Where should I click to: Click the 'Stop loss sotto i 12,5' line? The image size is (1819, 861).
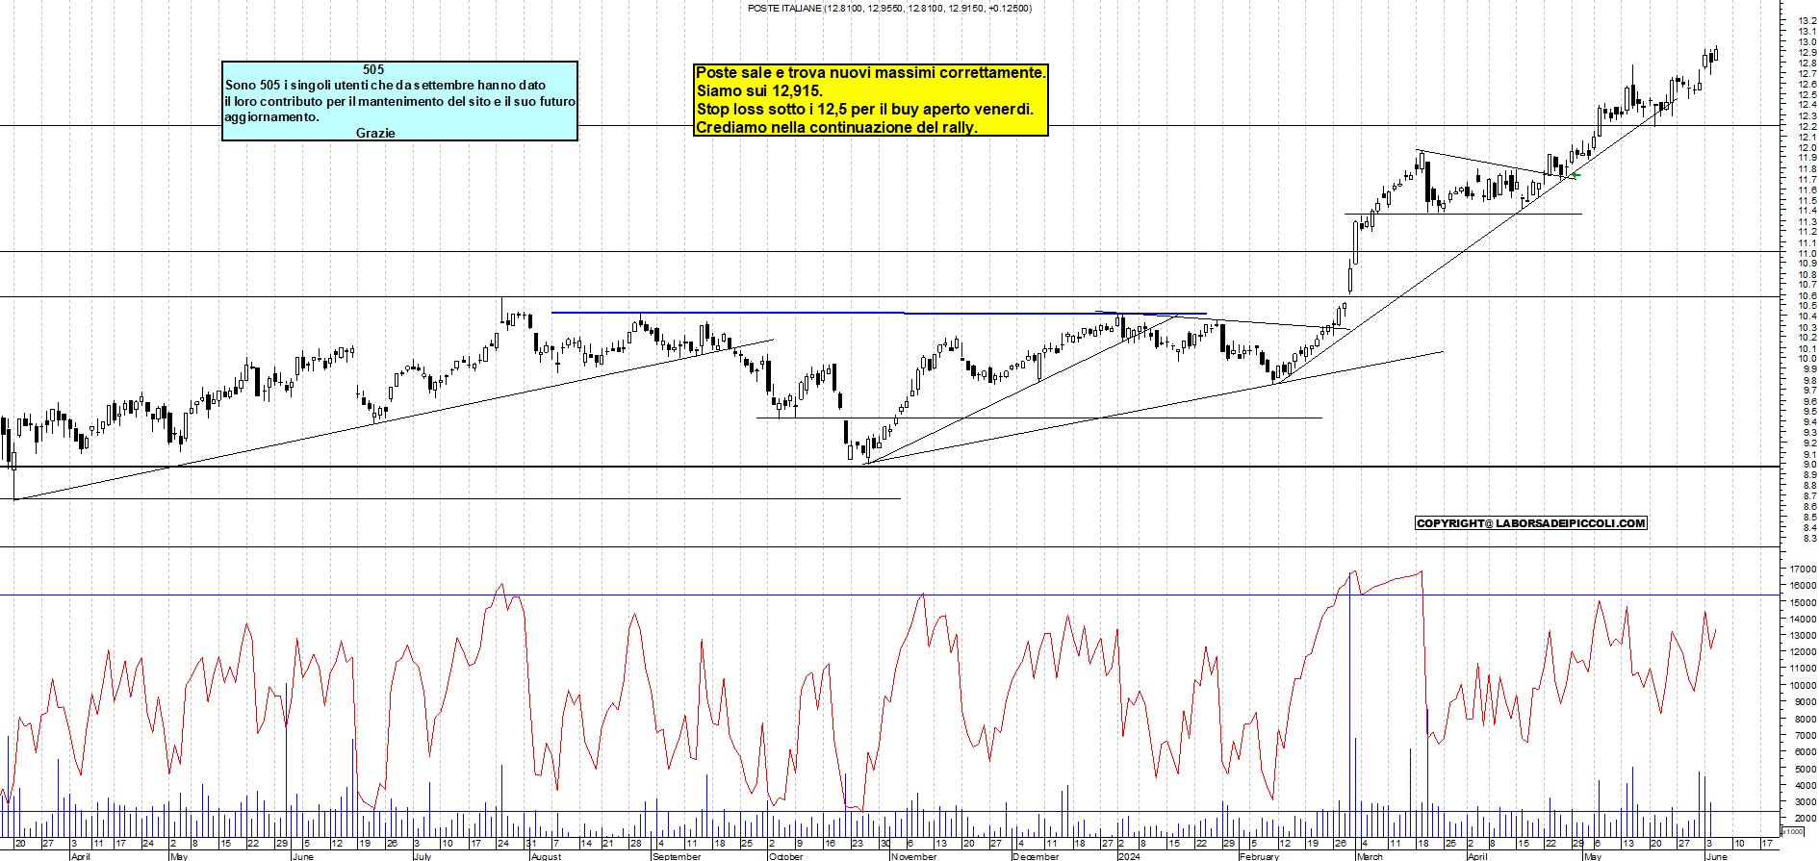(x=864, y=109)
